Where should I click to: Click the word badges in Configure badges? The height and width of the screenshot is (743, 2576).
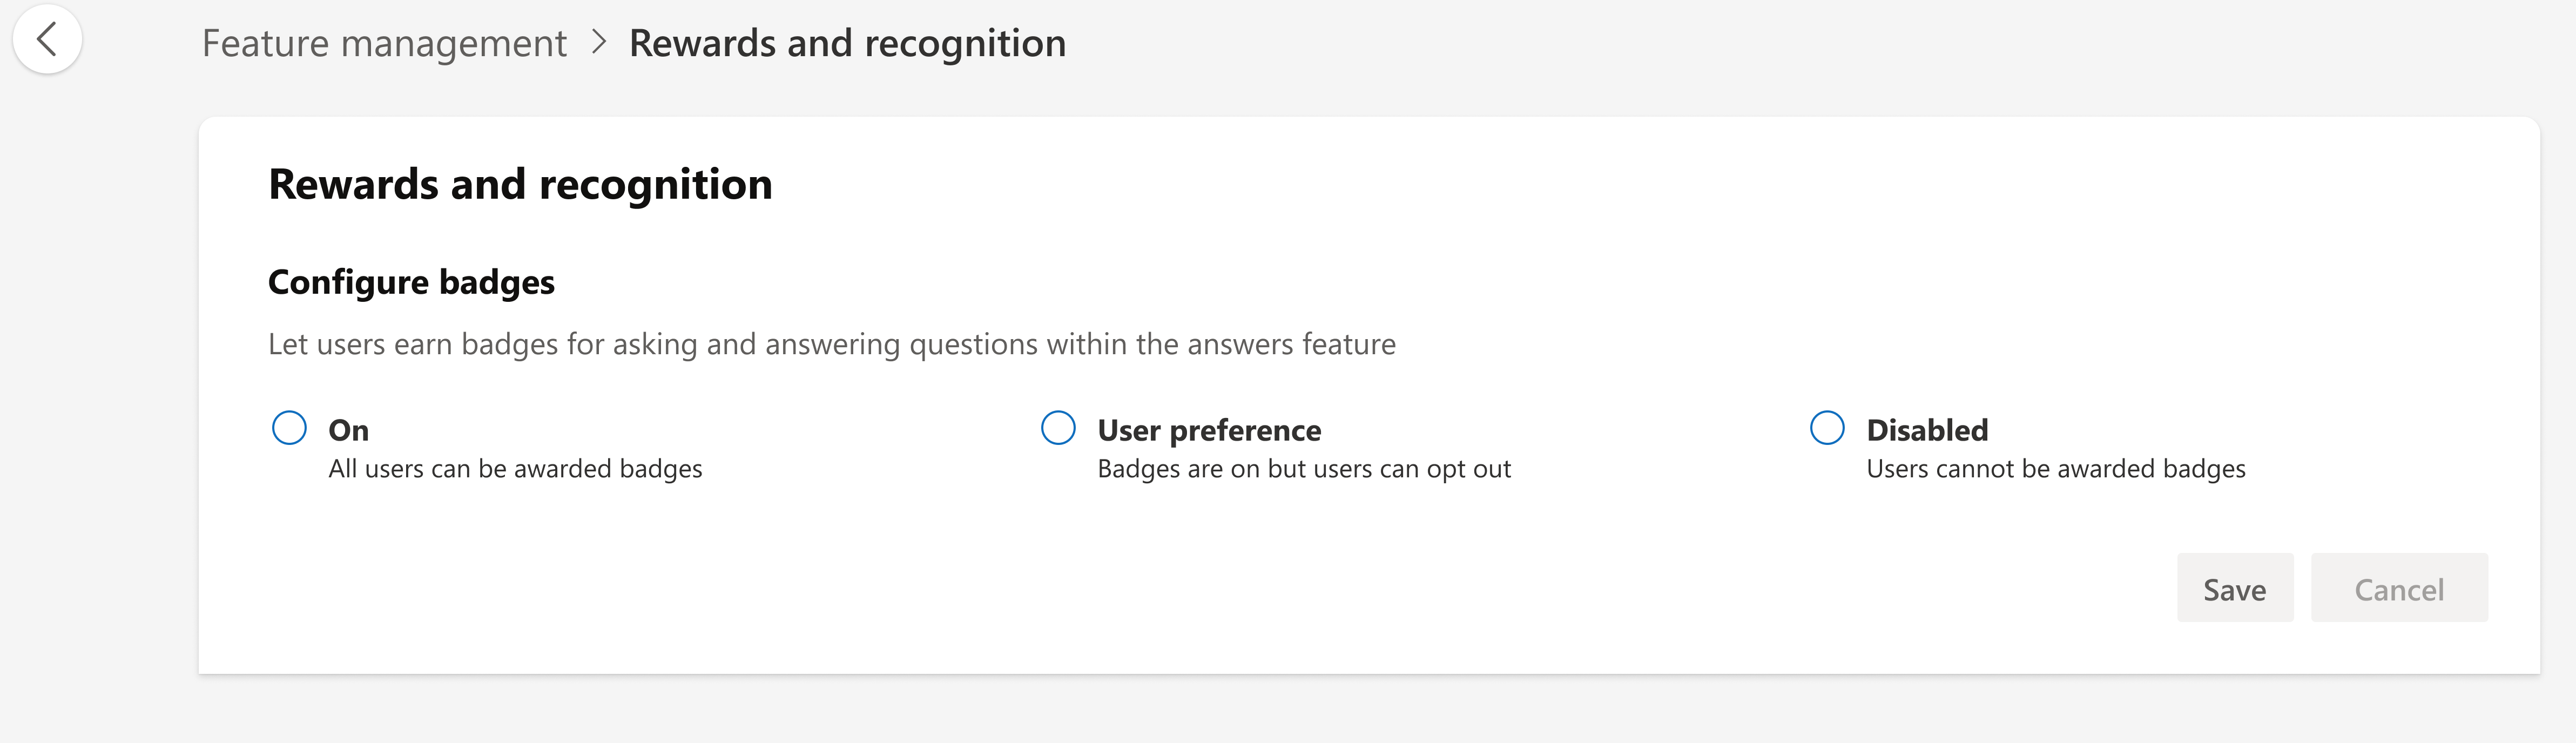click(x=496, y=282)
